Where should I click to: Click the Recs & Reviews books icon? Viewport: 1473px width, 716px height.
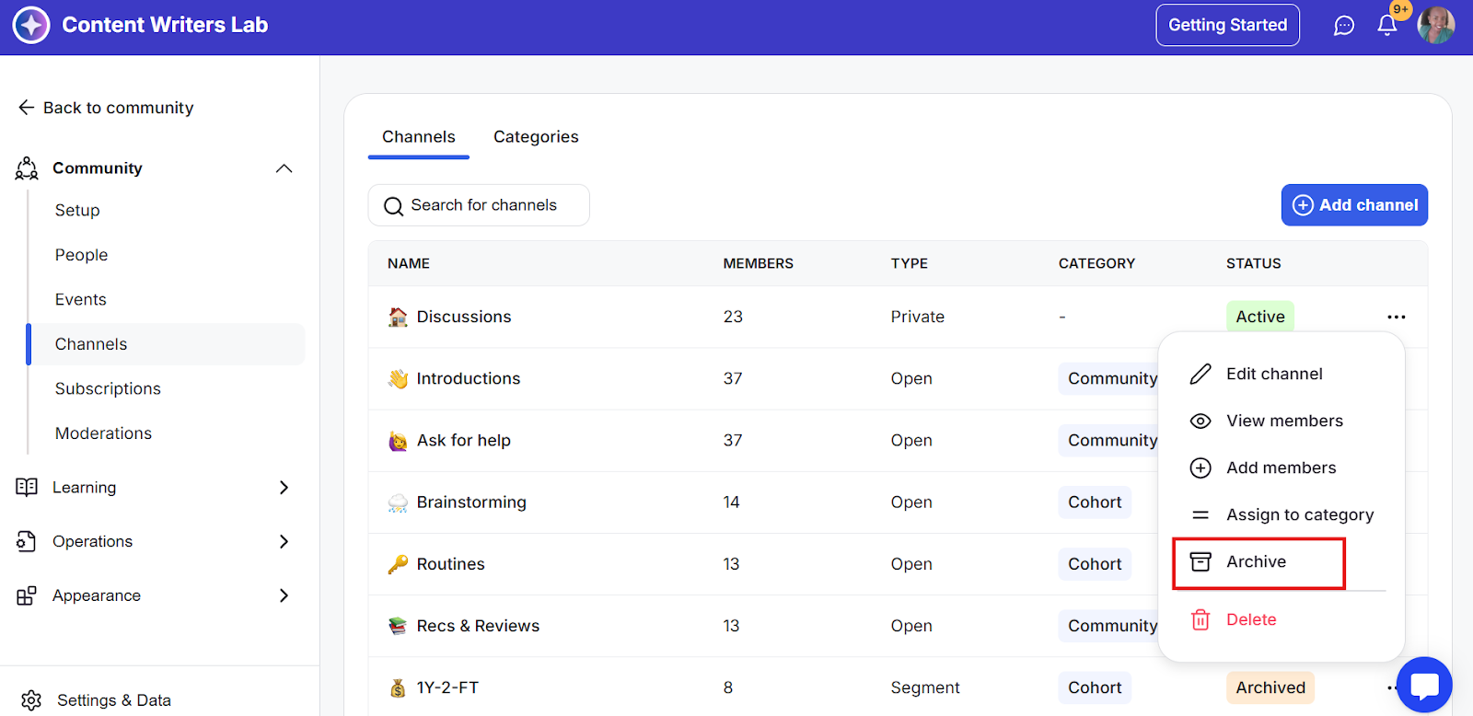[x=398, y=626]
